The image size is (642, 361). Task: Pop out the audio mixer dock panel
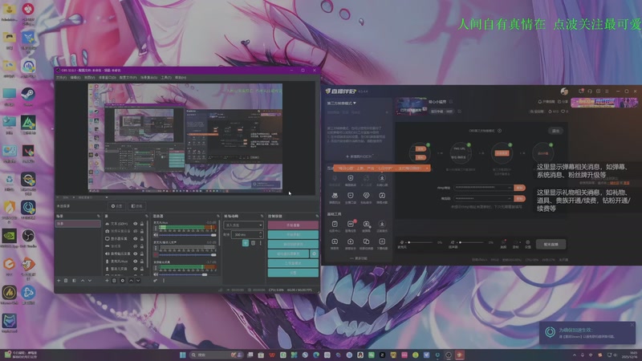click(217, 216)
